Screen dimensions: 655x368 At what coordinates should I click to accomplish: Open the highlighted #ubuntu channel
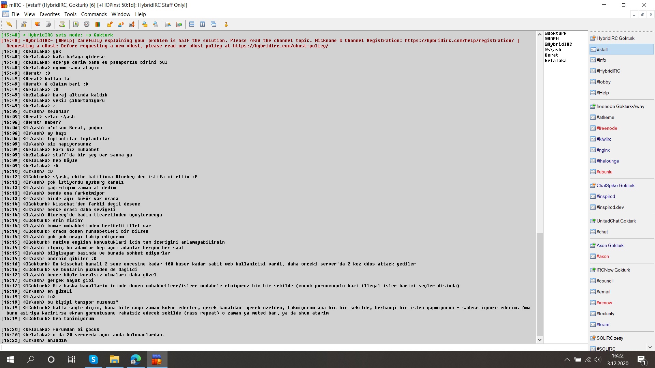coord(621,172)
